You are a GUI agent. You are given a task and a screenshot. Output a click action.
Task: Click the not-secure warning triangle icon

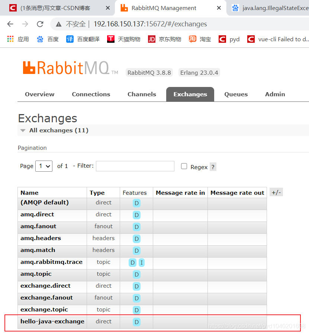pyautogui.click(x=59, y=24)
